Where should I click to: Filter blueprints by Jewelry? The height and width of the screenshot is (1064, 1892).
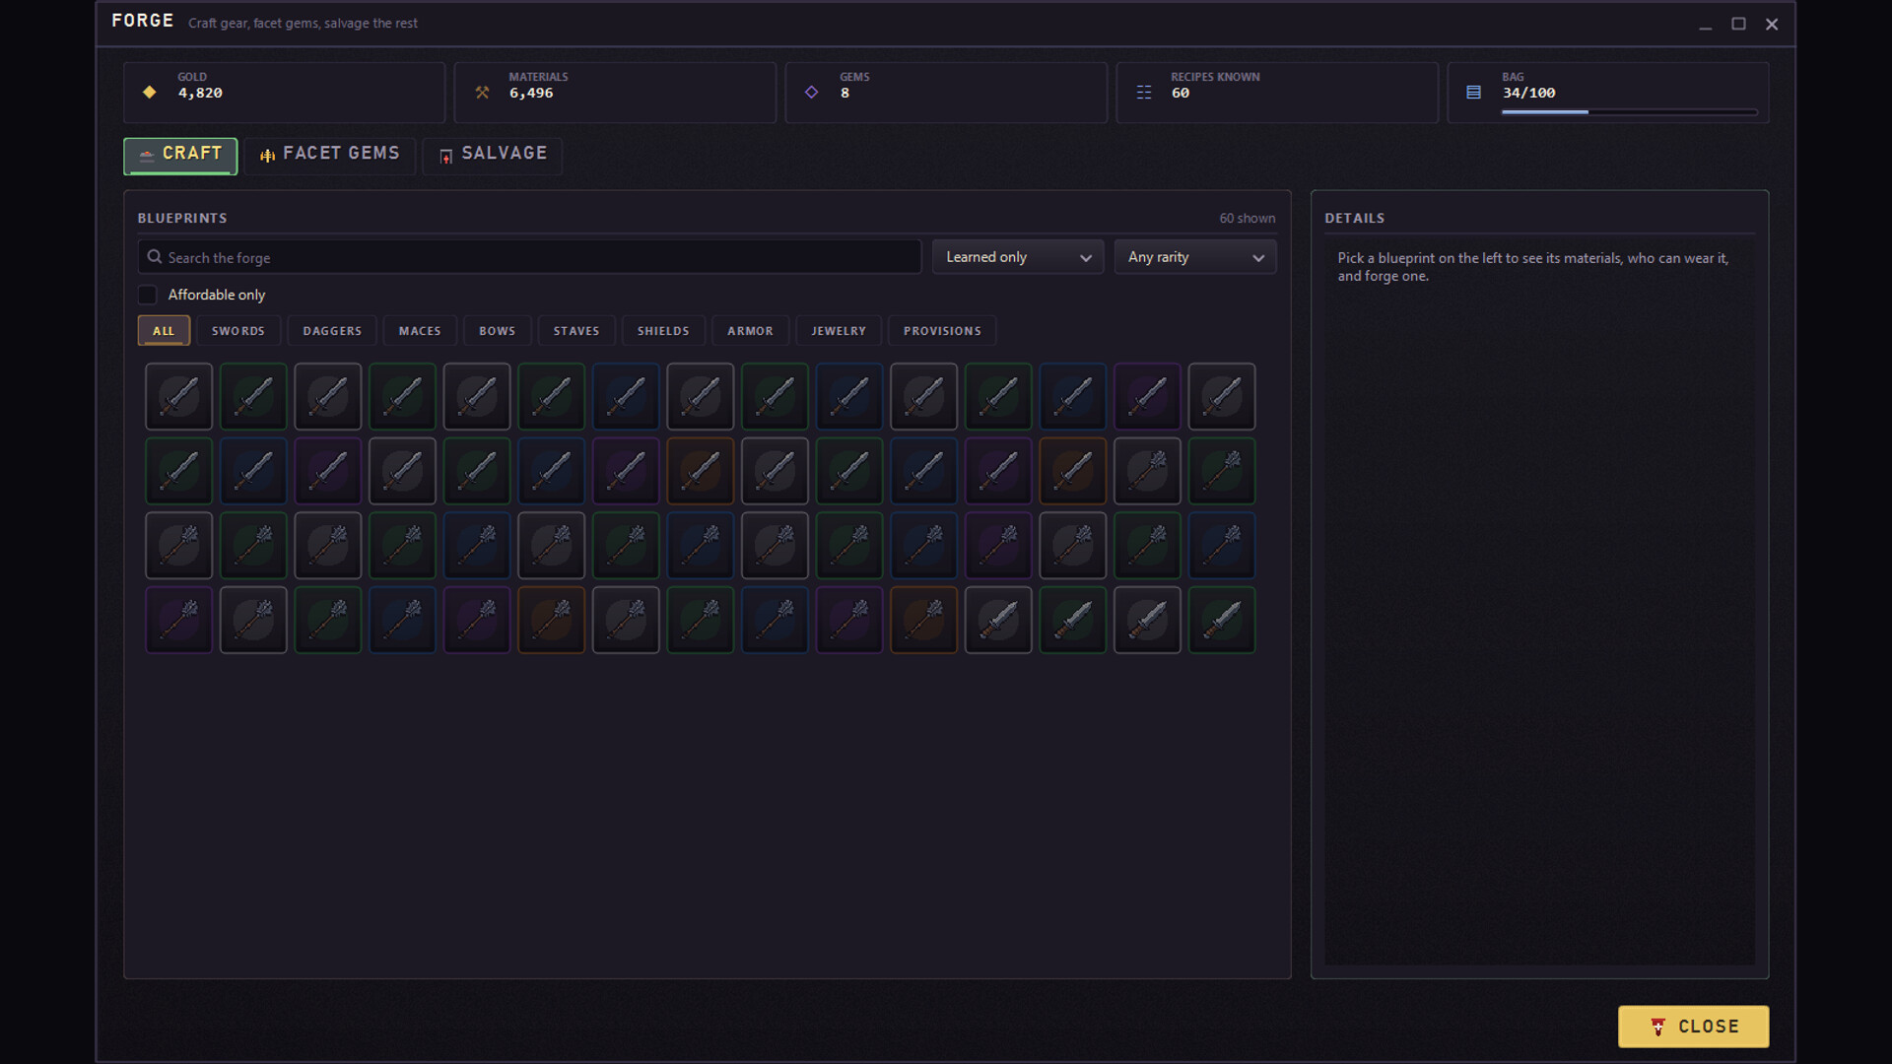[839, 331]
